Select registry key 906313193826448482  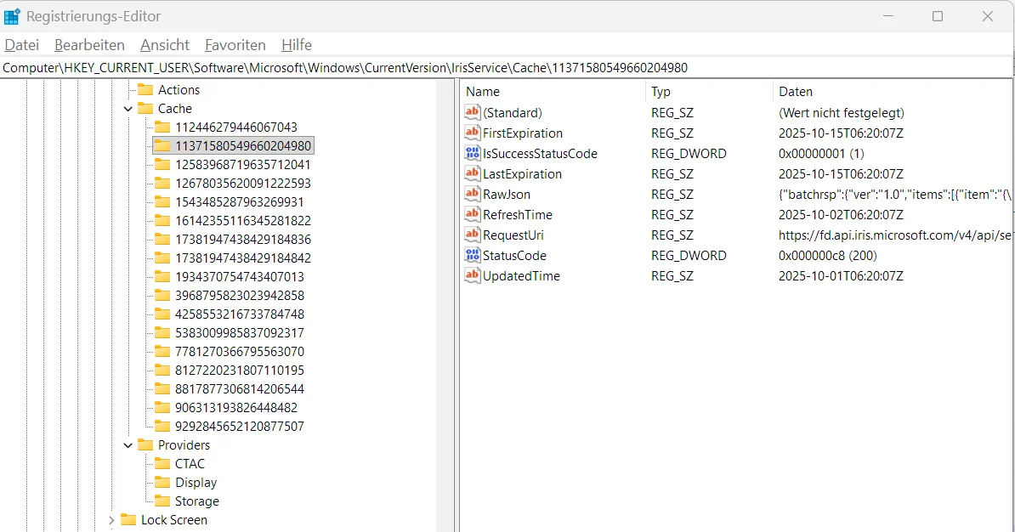point(236,408)
